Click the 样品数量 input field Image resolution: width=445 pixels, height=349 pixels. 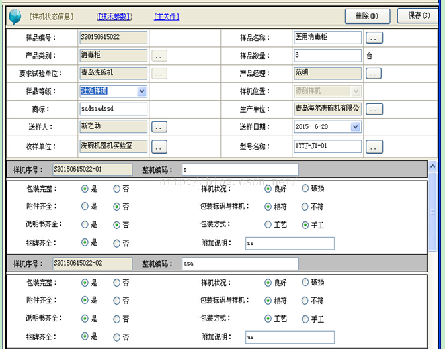click(x=327, y=56)
